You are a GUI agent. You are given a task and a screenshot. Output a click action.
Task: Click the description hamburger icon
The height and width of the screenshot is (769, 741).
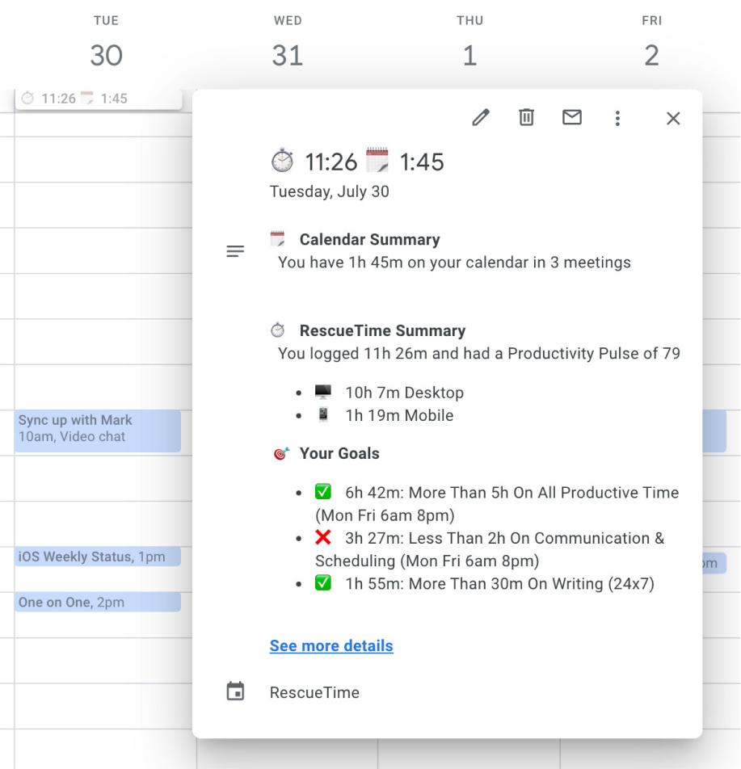[x=235, y=251]
